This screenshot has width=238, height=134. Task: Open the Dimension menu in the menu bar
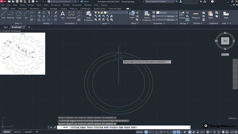coord(56,5)
